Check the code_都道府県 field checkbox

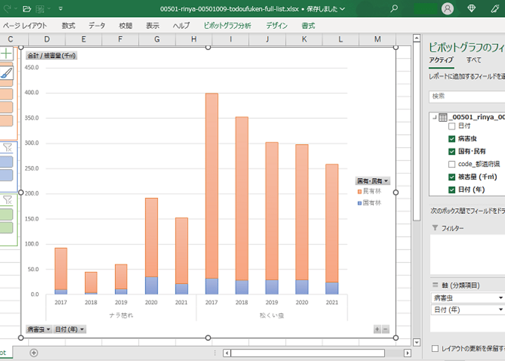pos(452,165)
